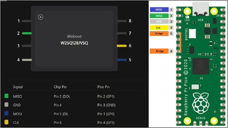228x128 pixels.
Task: Click the yellow CLK label beside the Pico
Action: [159, 28]
